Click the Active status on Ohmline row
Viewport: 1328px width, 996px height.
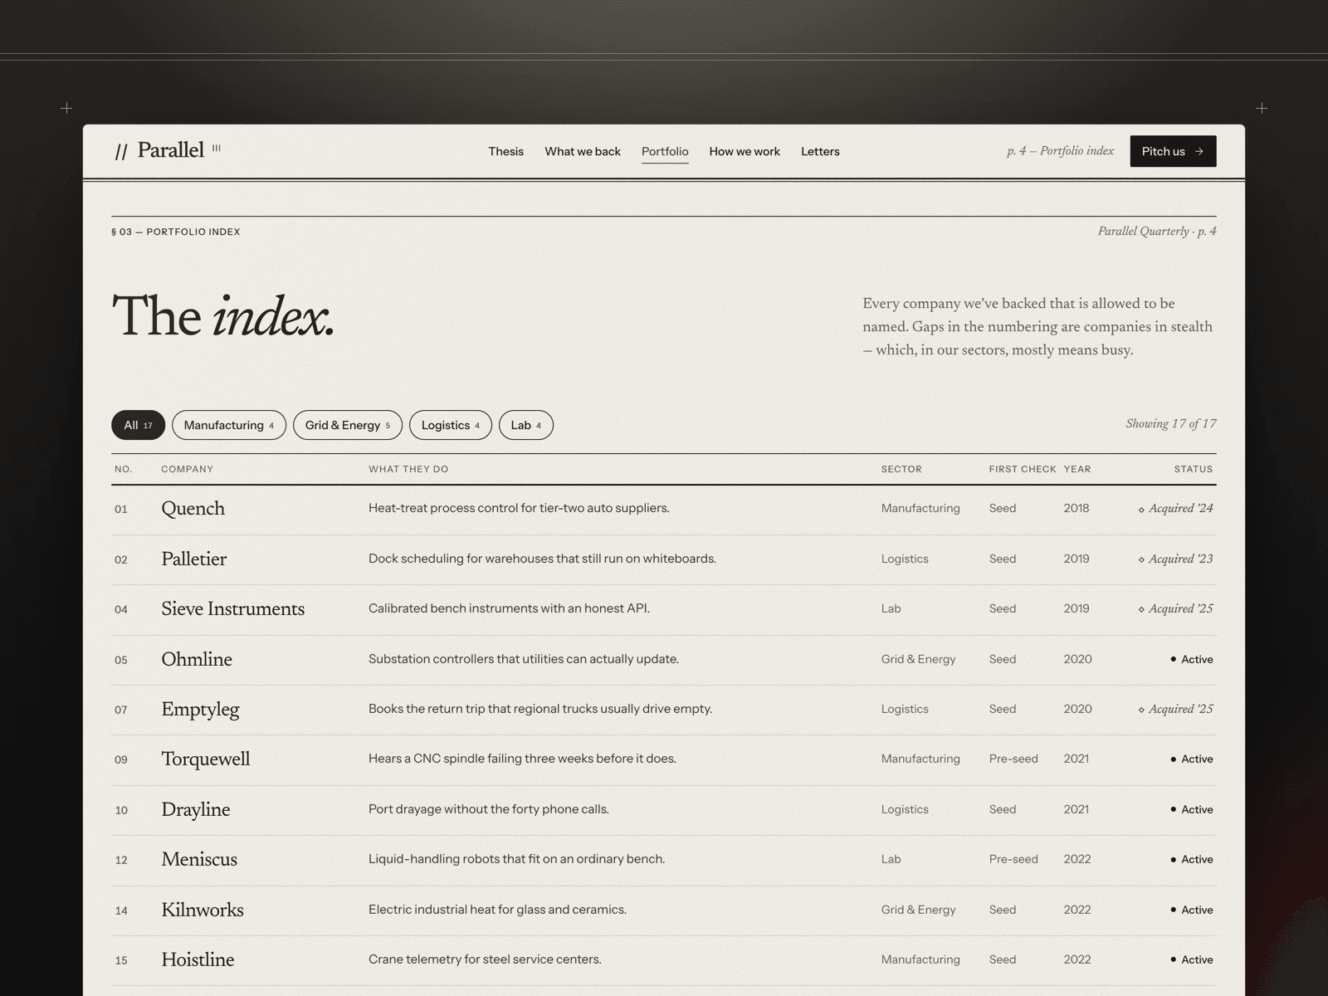1192,659
